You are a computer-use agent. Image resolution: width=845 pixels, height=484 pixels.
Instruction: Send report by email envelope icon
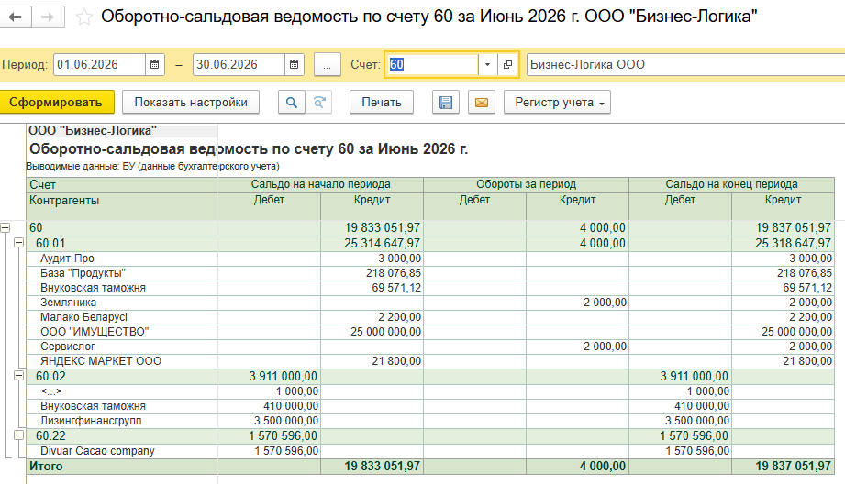(482, 103)
